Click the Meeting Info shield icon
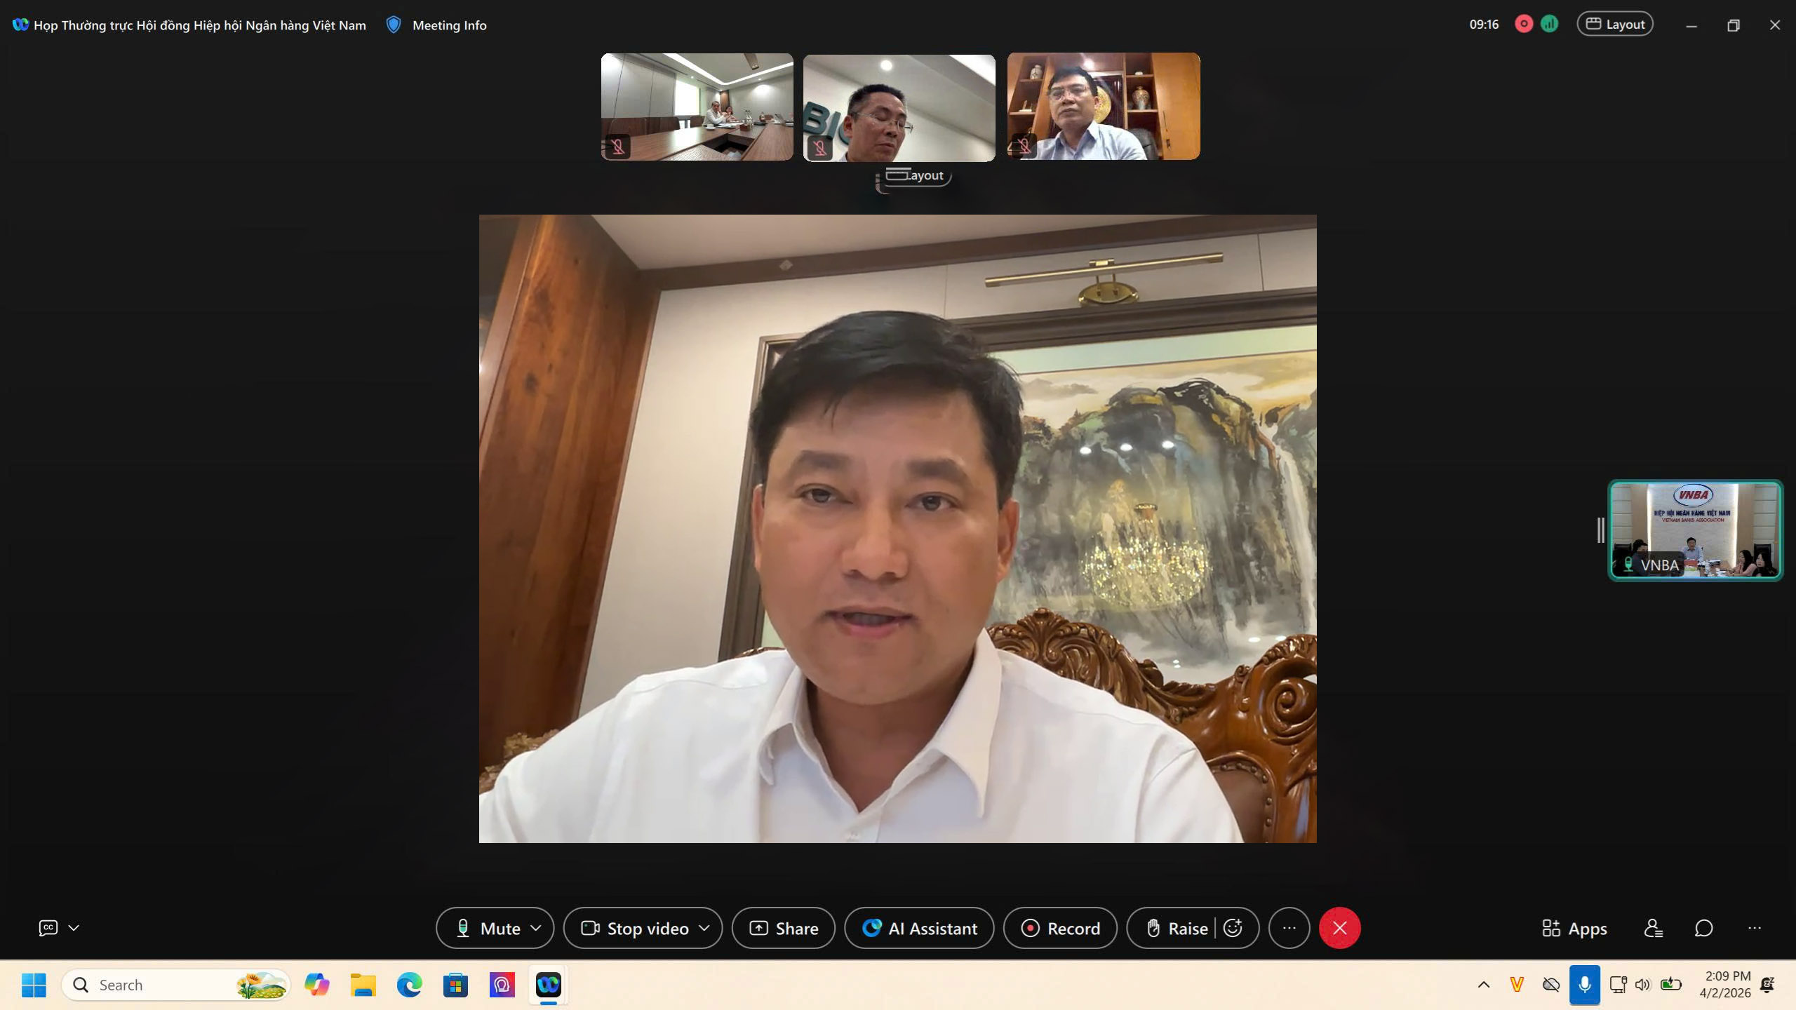 [394, 25]
